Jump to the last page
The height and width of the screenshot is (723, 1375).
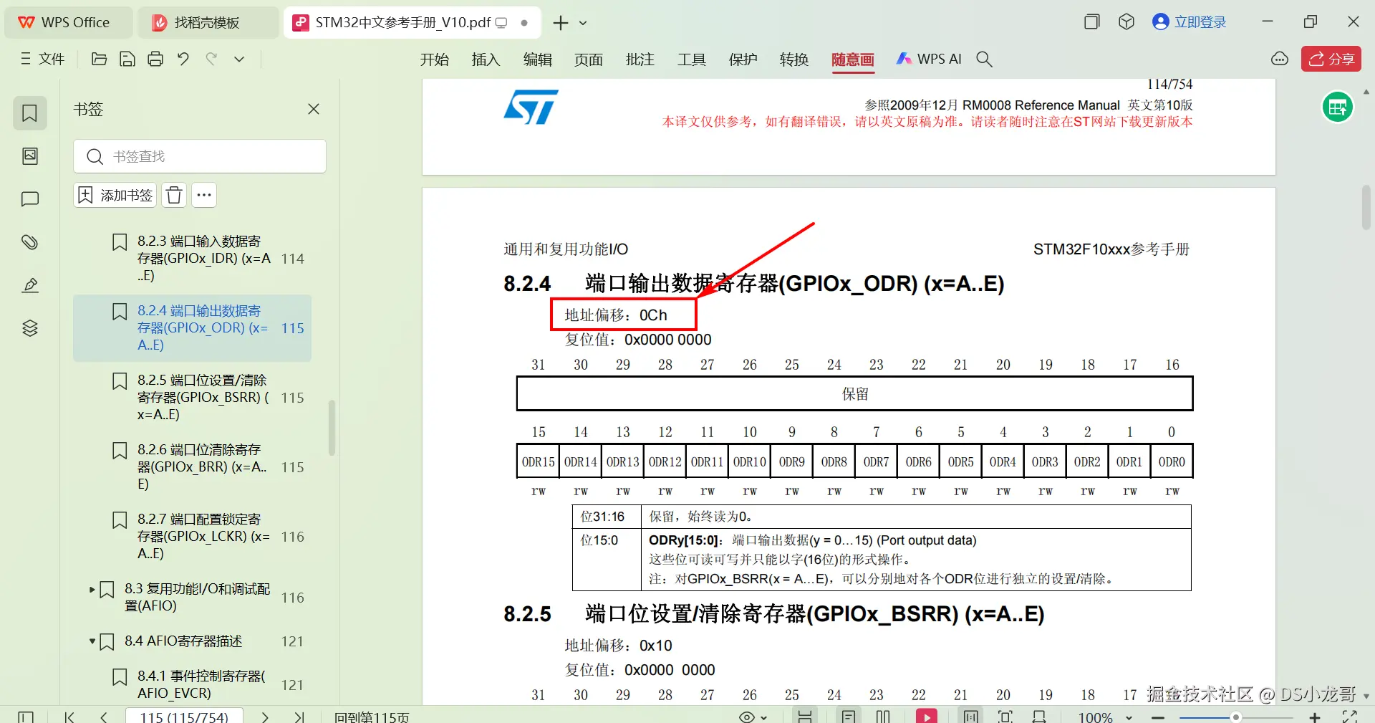pos(299,717)
